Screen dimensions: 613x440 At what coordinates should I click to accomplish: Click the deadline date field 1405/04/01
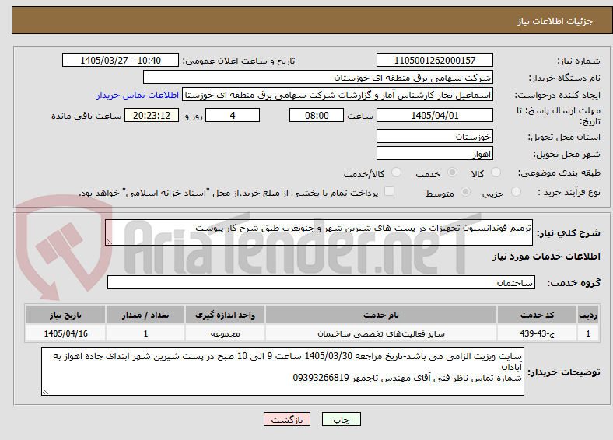click(x=435, y=115)
